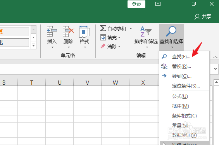219x145 pixels.
Task: Collapse the 查找和选择 dropdown arrow
Action: click(172, 47)
